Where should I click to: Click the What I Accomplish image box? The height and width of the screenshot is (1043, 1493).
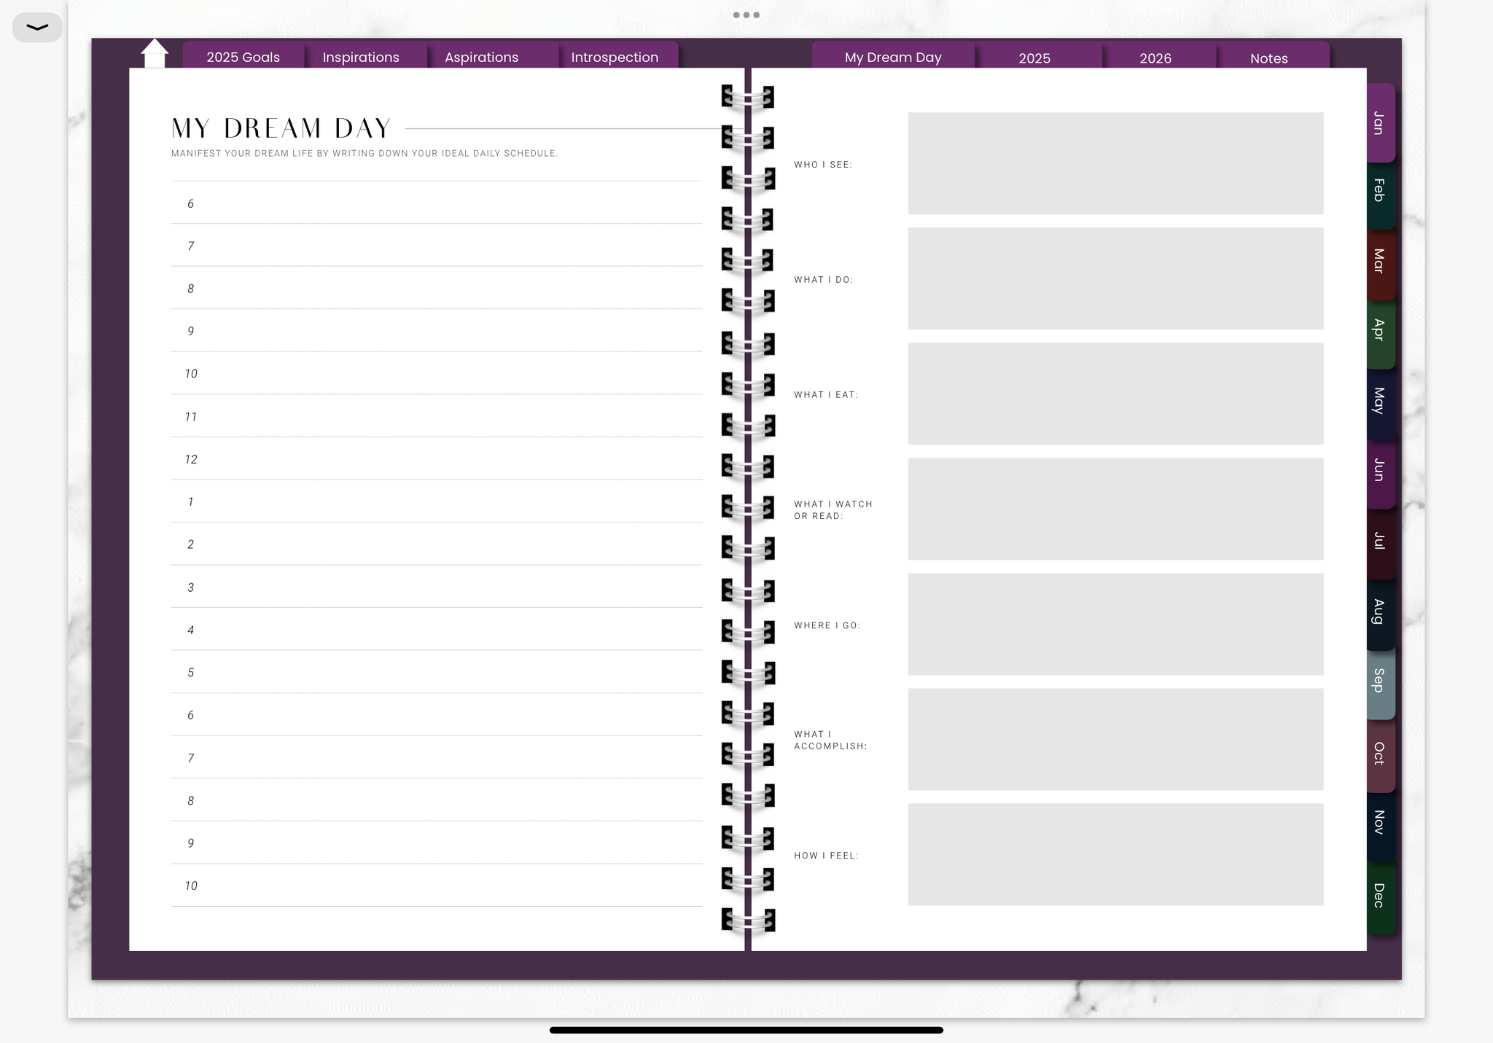coord(1115,739)
